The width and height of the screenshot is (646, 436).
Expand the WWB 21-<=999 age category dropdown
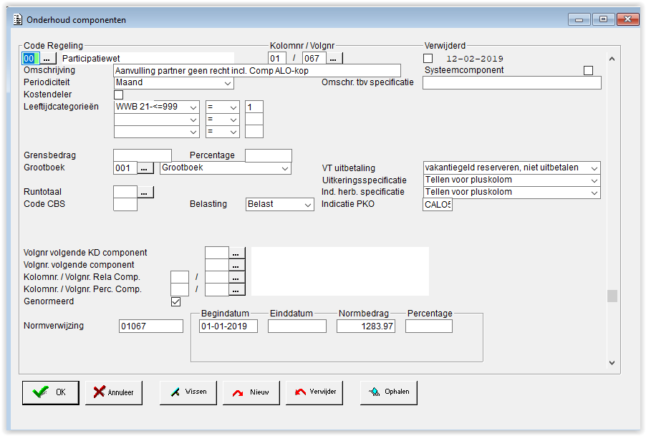coord(157,107)
